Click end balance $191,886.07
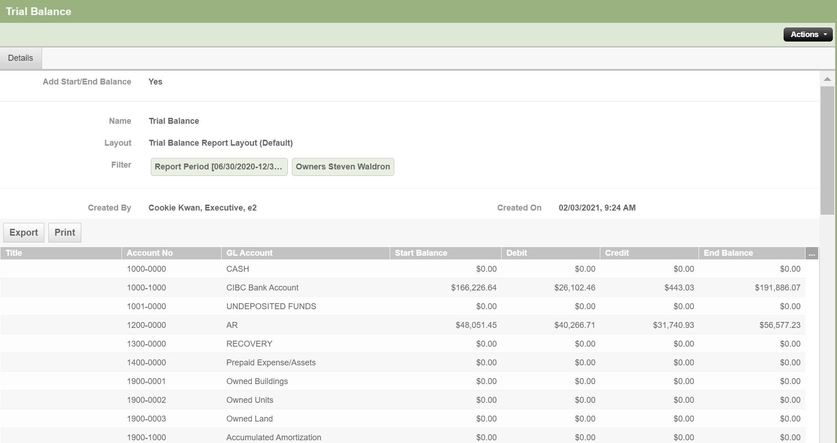Viewport: 837px width, 443px height. coord(778,288)
